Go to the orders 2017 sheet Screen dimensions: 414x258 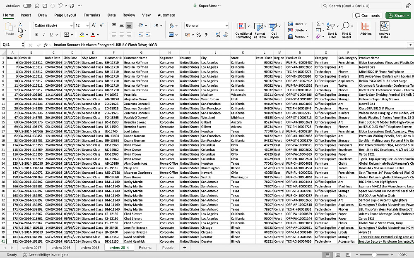pos(32,247)
